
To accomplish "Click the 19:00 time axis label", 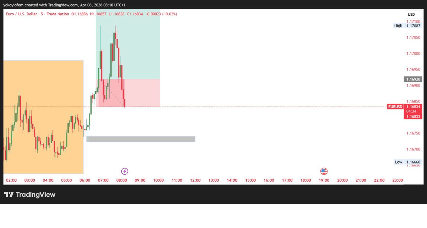I will tap(324, 180).
